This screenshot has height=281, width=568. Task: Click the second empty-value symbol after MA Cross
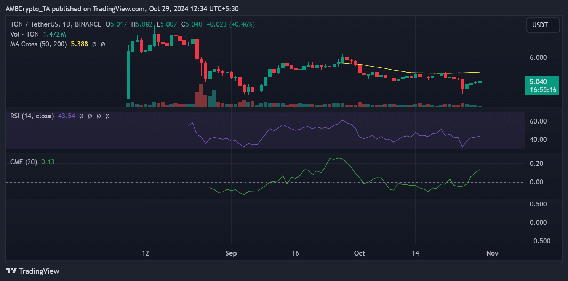pyautogui.click(x=103, y=44)
